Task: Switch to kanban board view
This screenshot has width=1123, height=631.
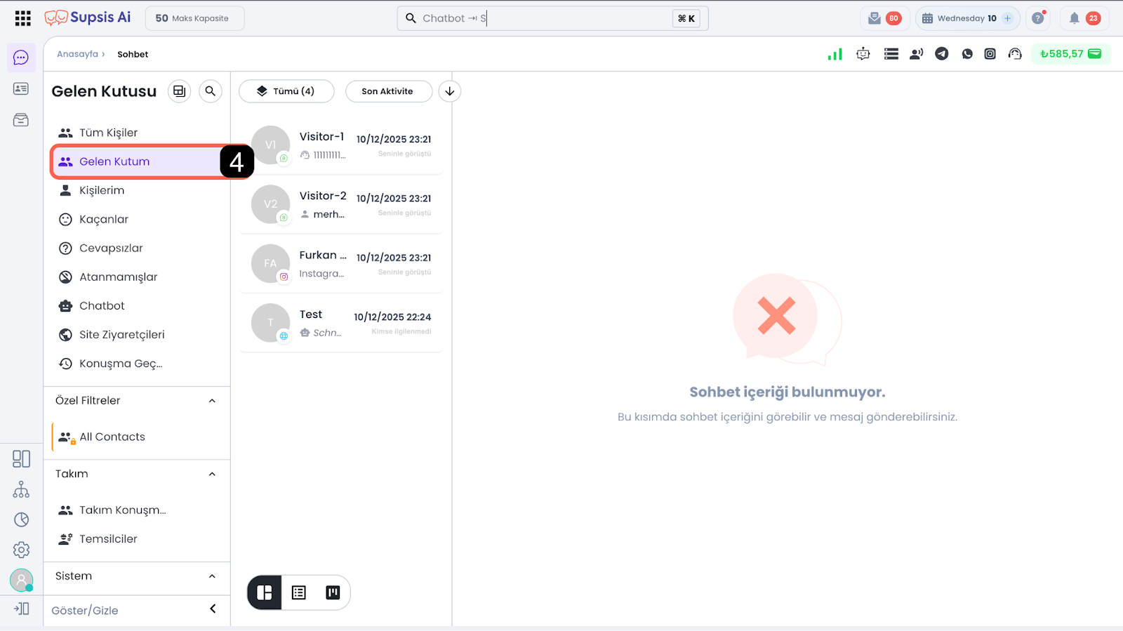Action: (x=333, y=593)
